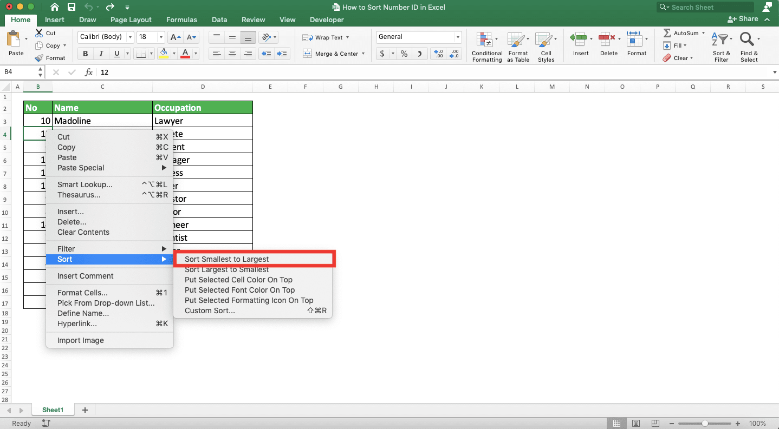The image size is (779, 429).
Task: Click the zoom slider handle
Action: click(x=705, y=424)
